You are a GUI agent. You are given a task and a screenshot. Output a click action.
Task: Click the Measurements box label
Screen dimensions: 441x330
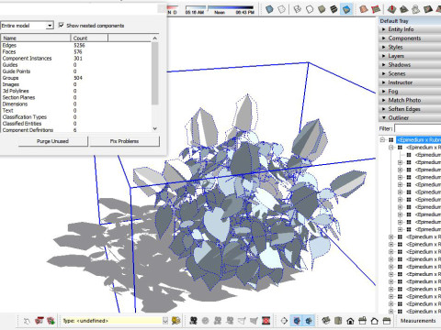(418, 321)
